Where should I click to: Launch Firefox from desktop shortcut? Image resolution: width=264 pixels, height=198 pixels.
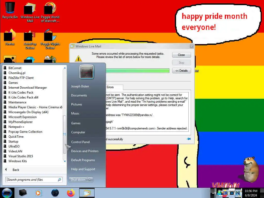coord(10,37)
